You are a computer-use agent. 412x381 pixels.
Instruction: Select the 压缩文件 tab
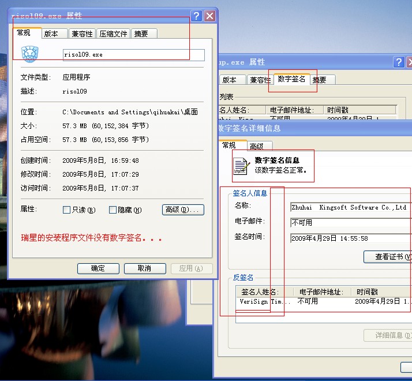coord(113,33)
